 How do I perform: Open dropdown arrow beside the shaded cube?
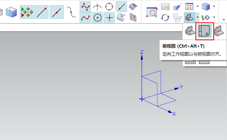point(214,6)
